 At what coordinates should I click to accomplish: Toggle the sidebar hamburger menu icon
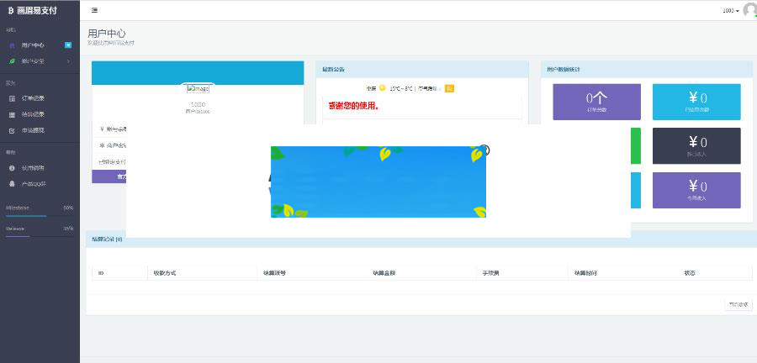coord(94,10)
